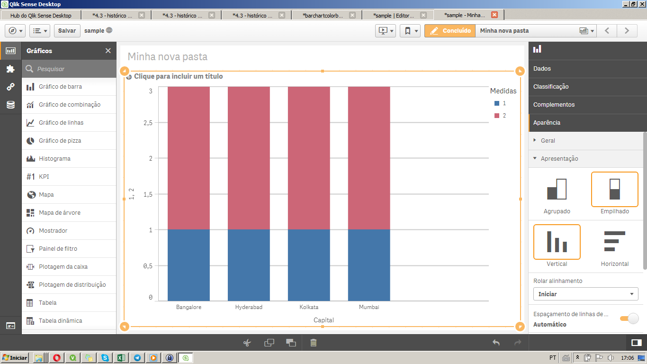The image size is (647, 364).
Task: Expand the Geral subsection
Action: pyautogui.click(x=585, y=141)
